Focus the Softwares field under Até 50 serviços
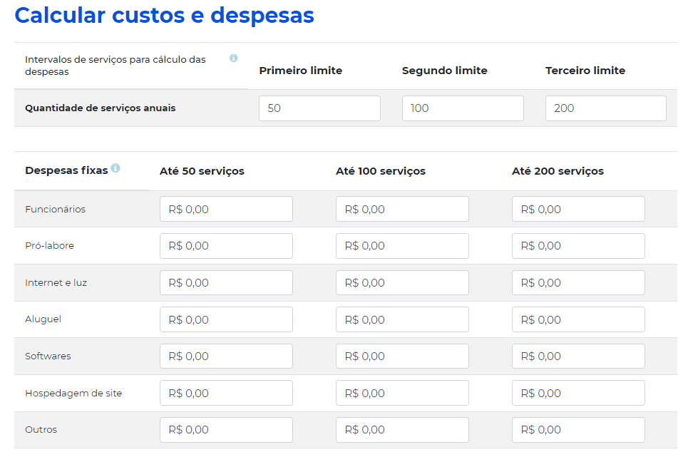 click(226, 356)
